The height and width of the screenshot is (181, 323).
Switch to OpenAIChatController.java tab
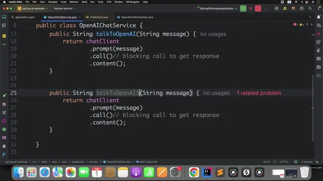(x=135, y=17)
